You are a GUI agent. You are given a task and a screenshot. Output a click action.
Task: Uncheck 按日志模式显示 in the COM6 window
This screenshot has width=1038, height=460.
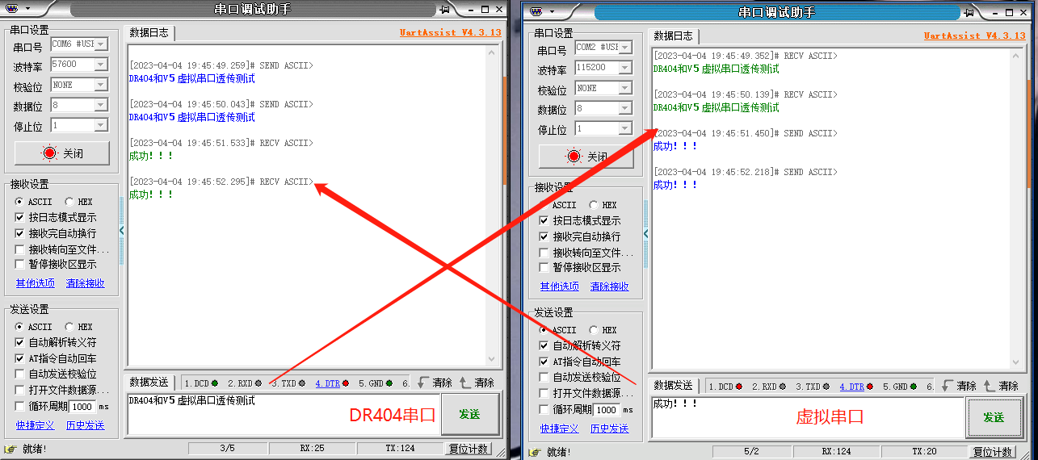[x=20, y=217]
